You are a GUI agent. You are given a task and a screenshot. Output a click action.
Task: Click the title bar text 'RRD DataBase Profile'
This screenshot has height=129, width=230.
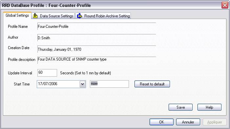(x=23, y=5)
